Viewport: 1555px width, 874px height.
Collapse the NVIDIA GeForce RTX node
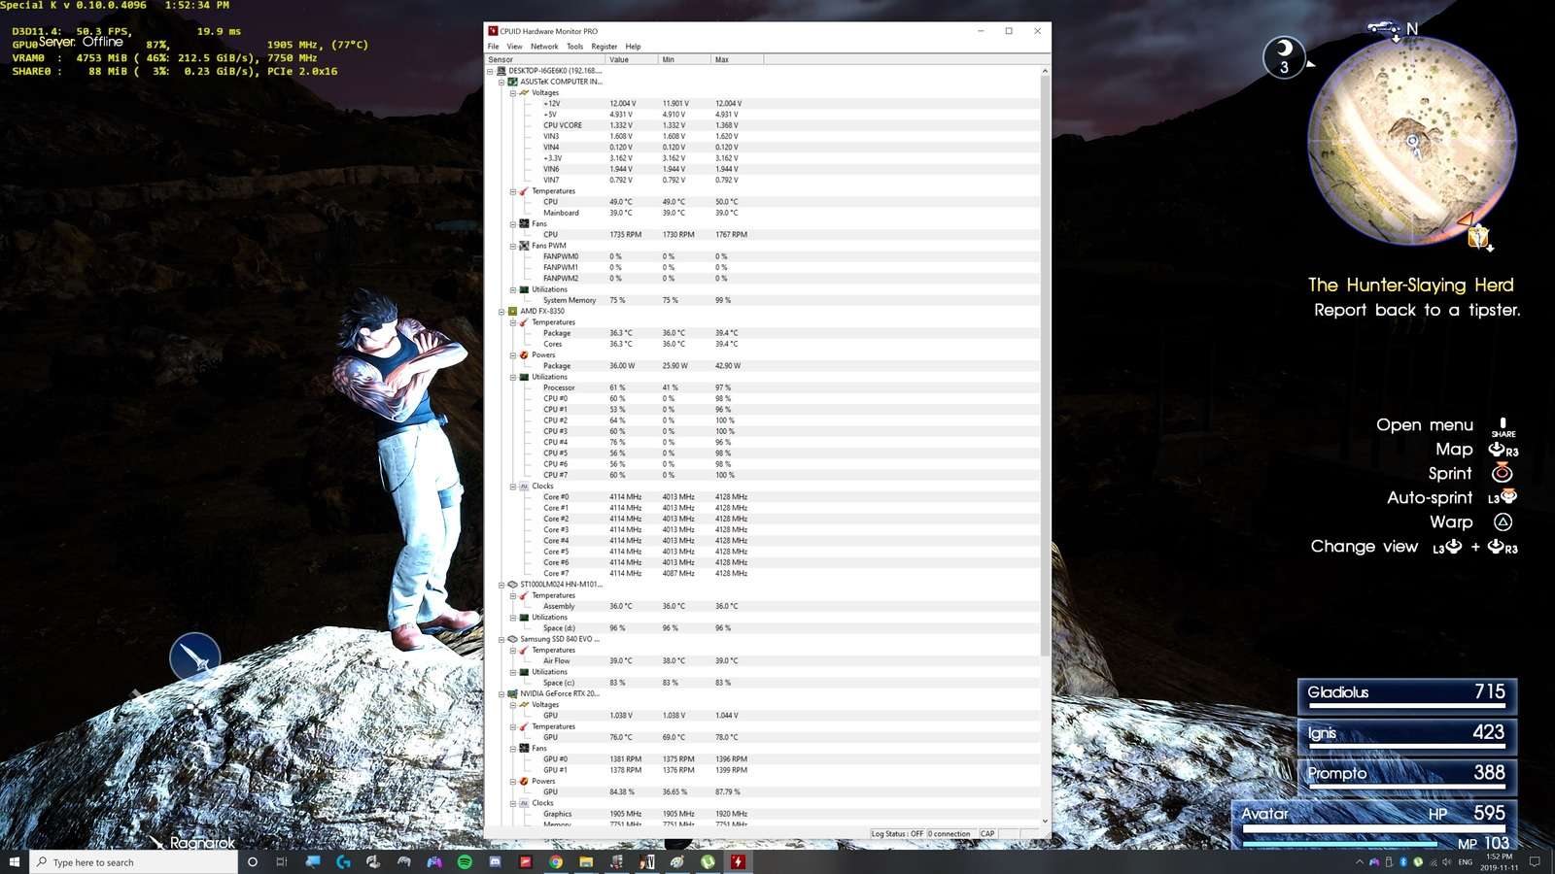(501, 694)
